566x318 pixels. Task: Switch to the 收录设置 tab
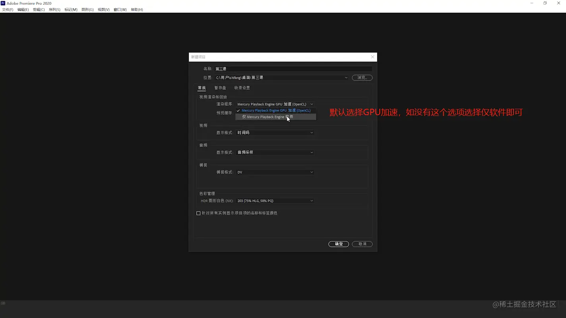242,88
